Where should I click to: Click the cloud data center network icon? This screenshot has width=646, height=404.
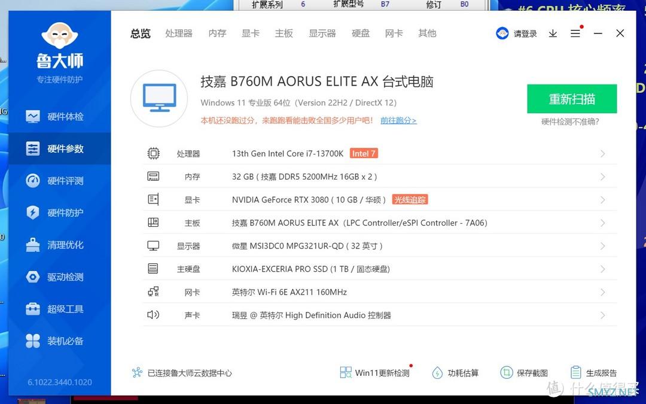(137, 373)
